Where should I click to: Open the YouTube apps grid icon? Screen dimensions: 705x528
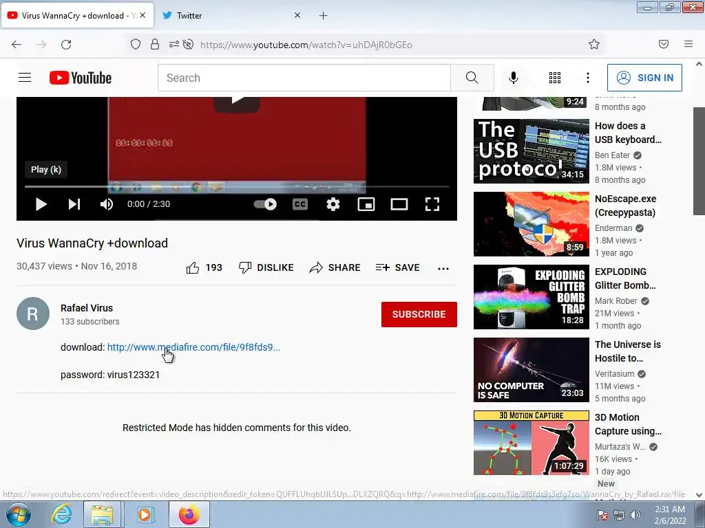555,78
